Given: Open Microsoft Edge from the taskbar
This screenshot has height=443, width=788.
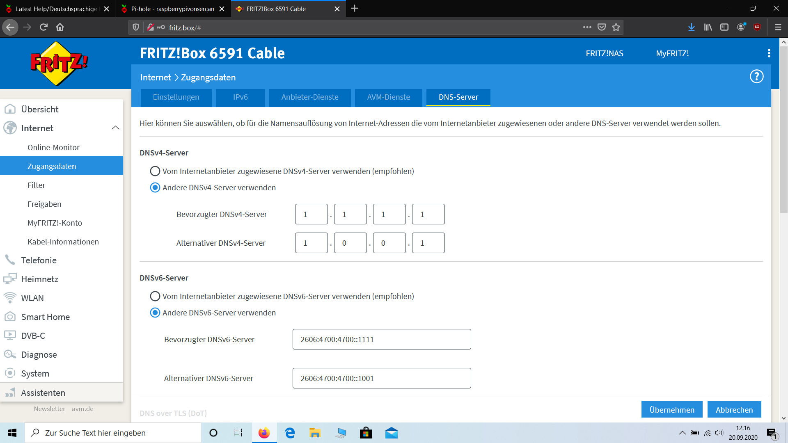Looking at the screenshot, I should click(290, 433).
